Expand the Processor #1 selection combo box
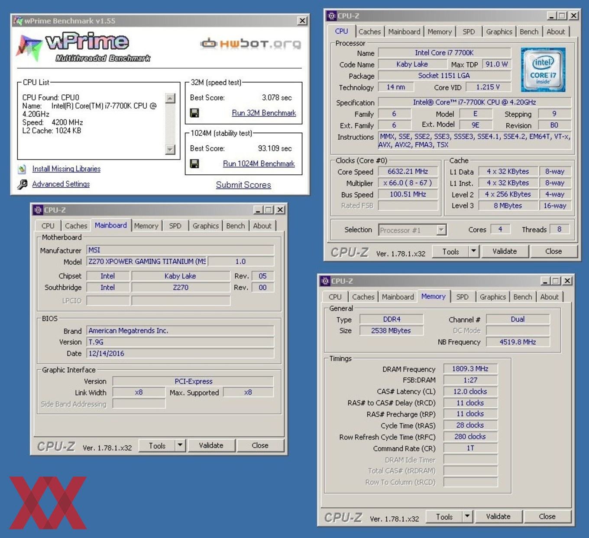This screenshot has width=589, height=538. click(441, 230)
